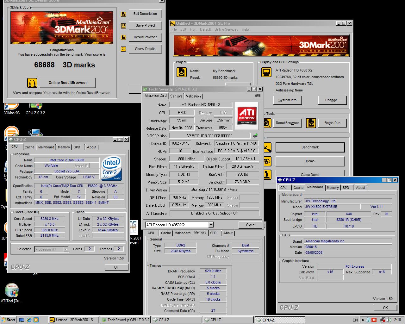Click the Batch Run icon under Tools
This screenshot has width=405, height=324.
tap(311, 123)
